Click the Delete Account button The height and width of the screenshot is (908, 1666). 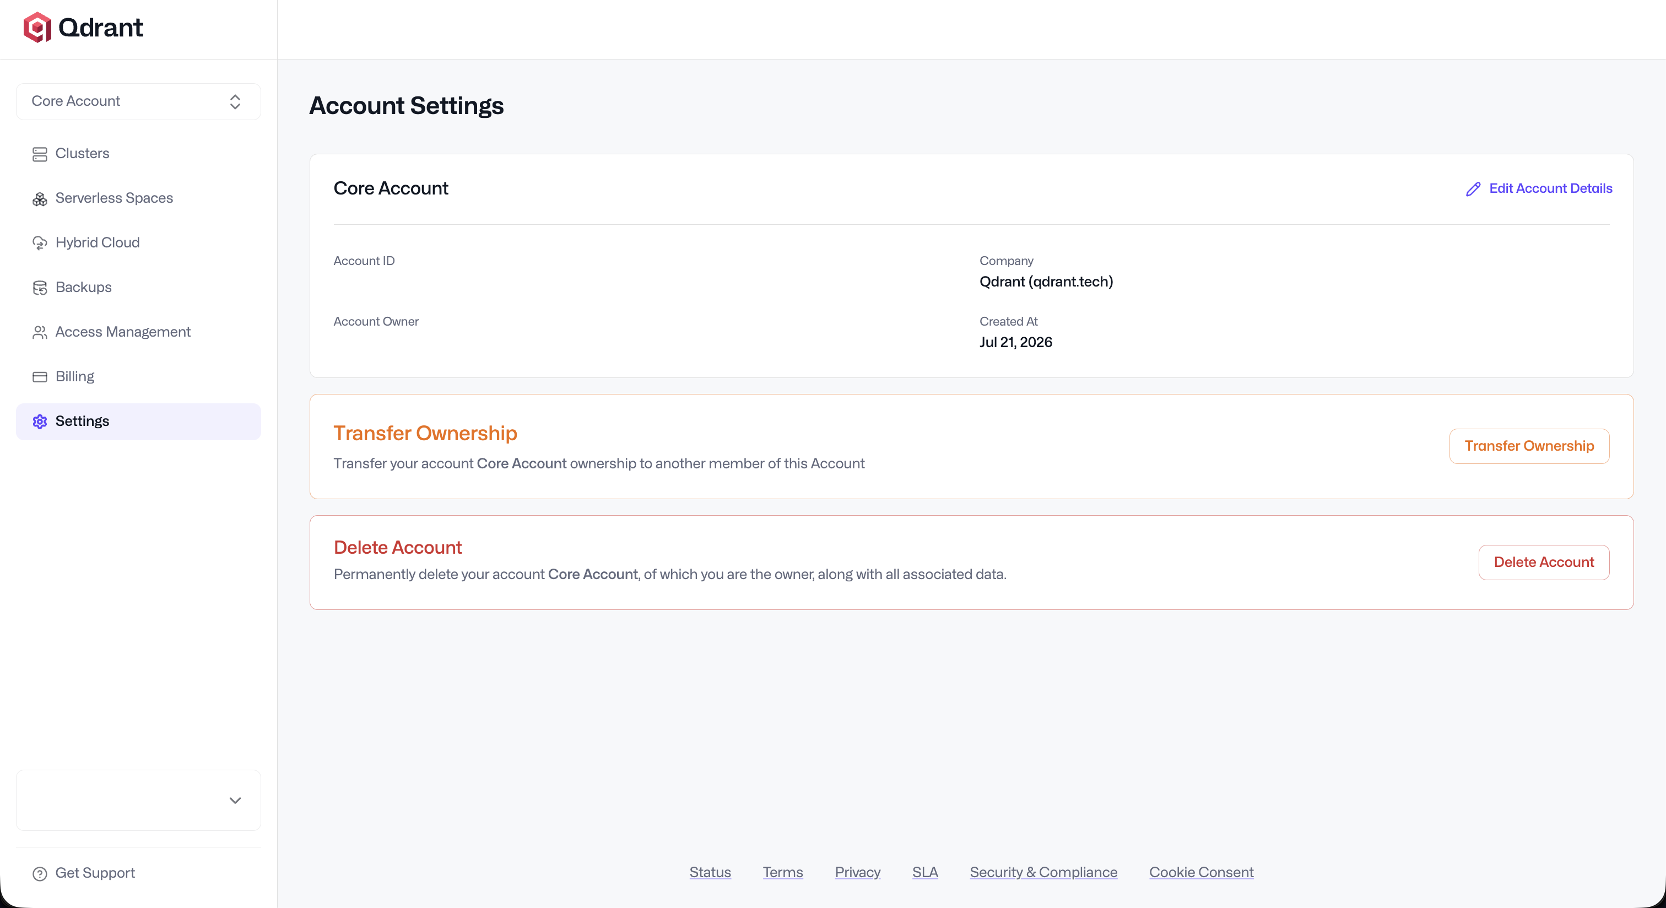1544,563
